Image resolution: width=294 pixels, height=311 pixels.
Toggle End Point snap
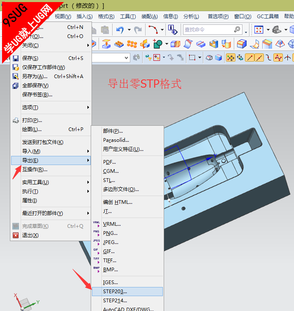coord(250,58)
